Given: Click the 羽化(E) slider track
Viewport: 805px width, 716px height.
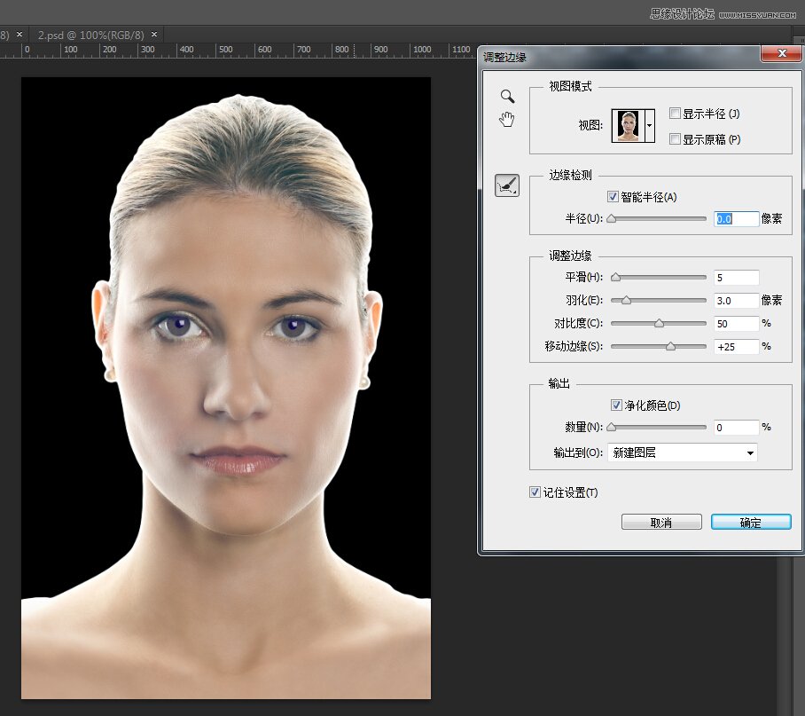Looking at the screenshot, I should tap(658, 301).
